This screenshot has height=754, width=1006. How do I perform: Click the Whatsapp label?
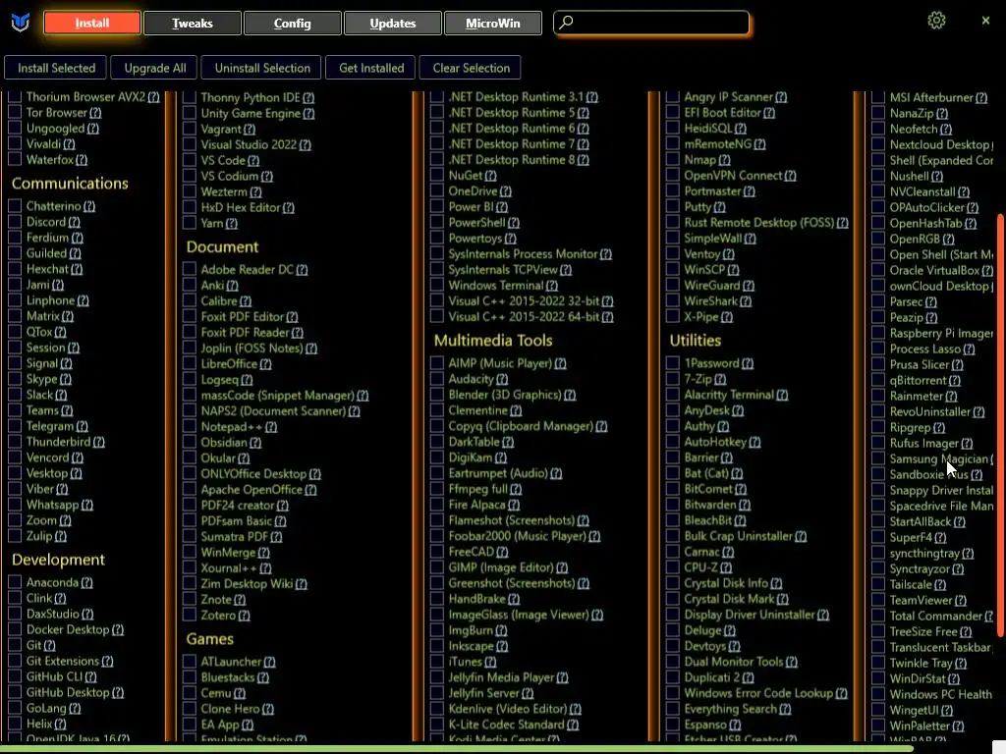coord(52,506)
